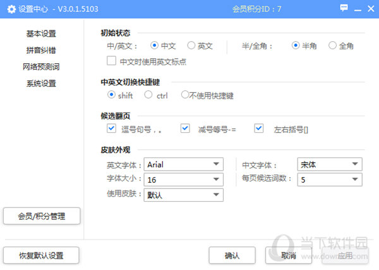The image size is (379, 270).
Task: Switch to the 拼音纠错 tab
Action: tap(41, 51)
